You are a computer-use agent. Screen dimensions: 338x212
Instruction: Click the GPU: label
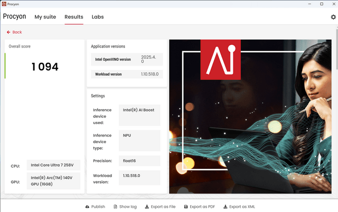[x=15, y=182]
